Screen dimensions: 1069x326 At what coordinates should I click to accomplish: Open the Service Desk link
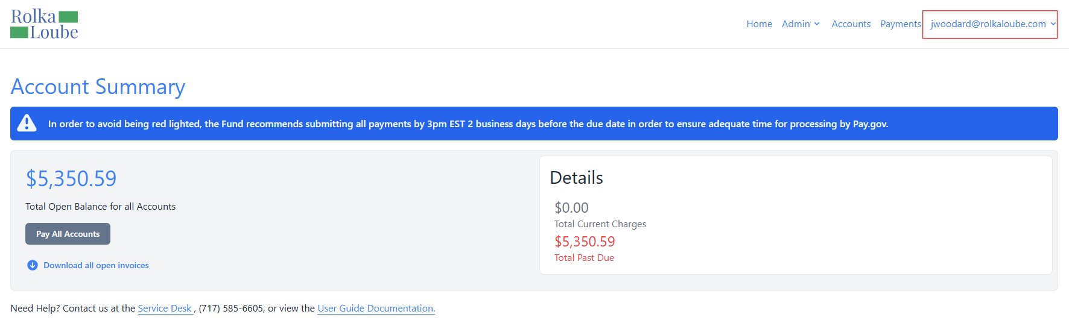click(x=165, y=309)
